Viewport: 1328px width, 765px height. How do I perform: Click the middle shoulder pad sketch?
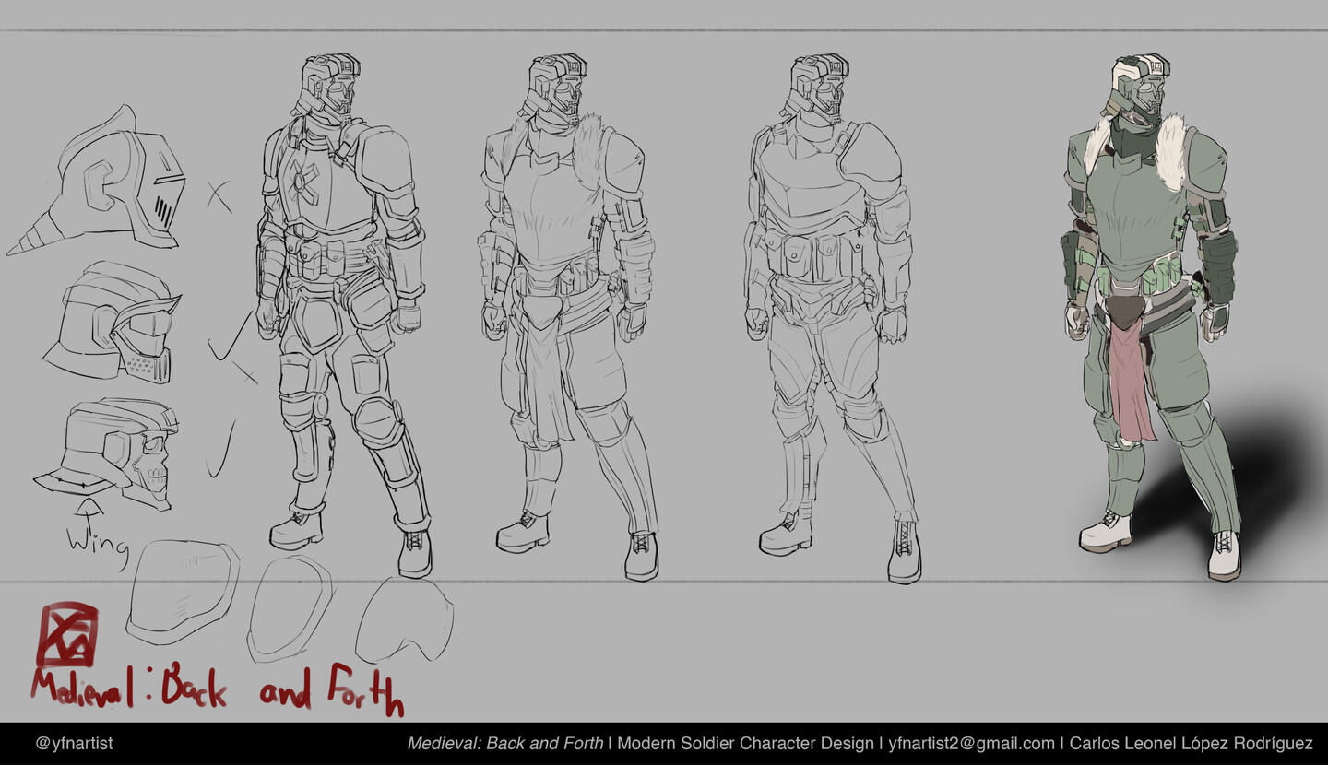(x=290, y=608)
